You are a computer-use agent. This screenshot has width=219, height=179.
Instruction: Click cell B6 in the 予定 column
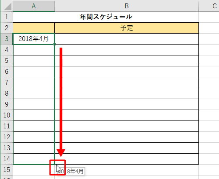[x=127, y=72]
